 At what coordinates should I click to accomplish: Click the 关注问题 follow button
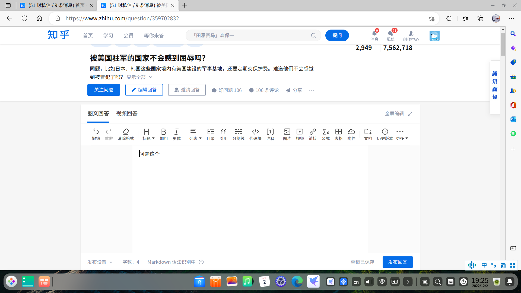(103, 90)
